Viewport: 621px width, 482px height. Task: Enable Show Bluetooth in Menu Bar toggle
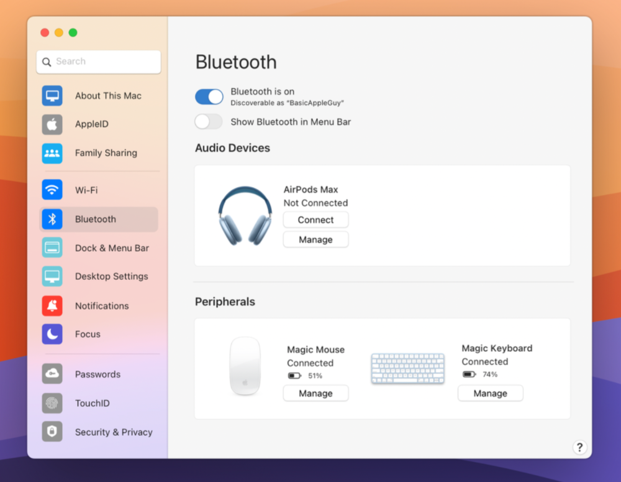pyautogui.click(x=209, y=122)
